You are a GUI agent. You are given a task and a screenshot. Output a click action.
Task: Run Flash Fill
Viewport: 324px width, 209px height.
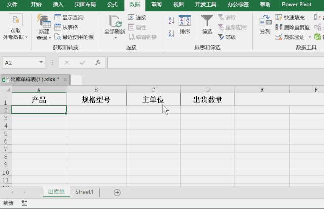(x=290, y=18)
